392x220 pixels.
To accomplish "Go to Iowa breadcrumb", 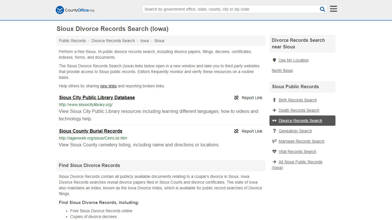I will (x=145, y=41).
